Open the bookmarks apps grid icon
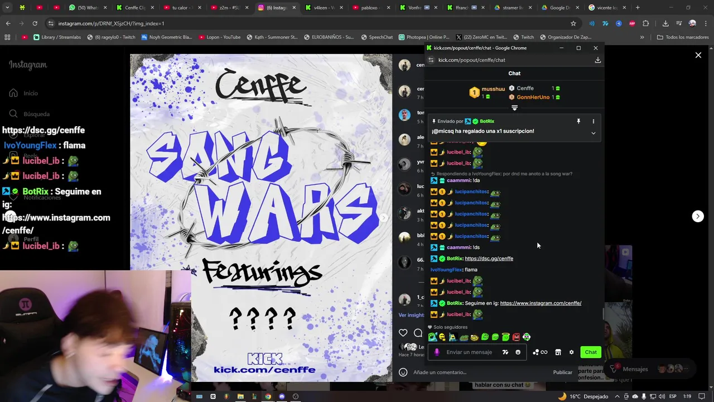The height and width of the screenshot is (402, 714). pyautogui.click(x=7, y=37)
